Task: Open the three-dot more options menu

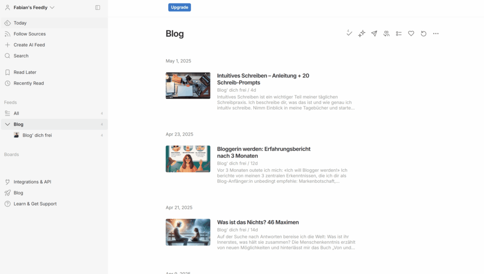Action: (436, 34)
